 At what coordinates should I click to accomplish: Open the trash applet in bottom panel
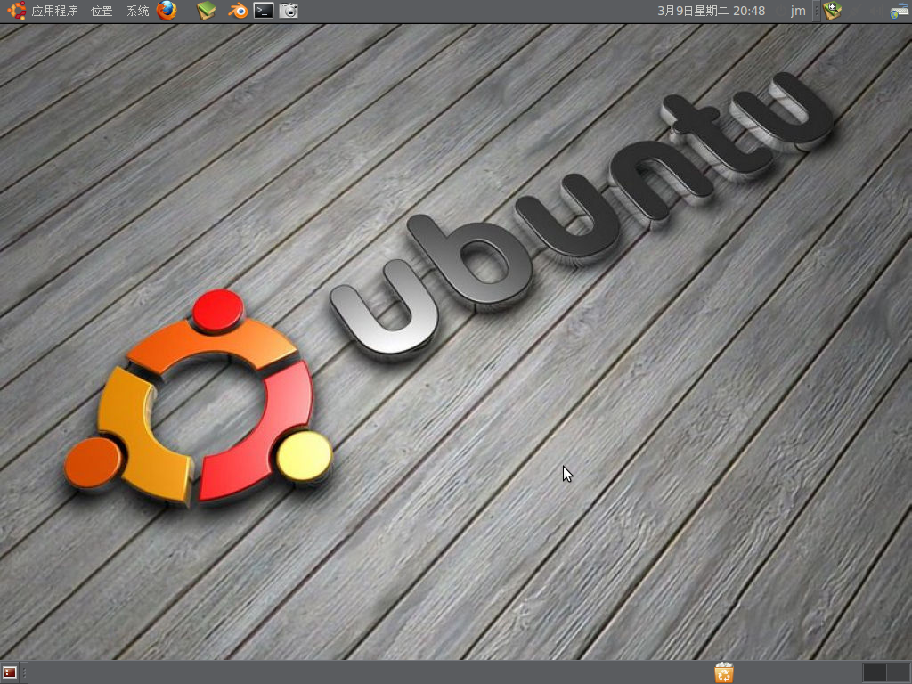point(724,673)
